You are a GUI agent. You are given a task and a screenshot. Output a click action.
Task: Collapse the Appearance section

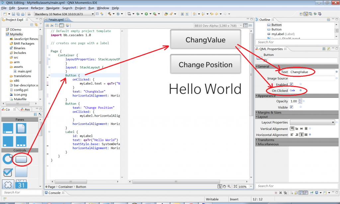point(257,96)
